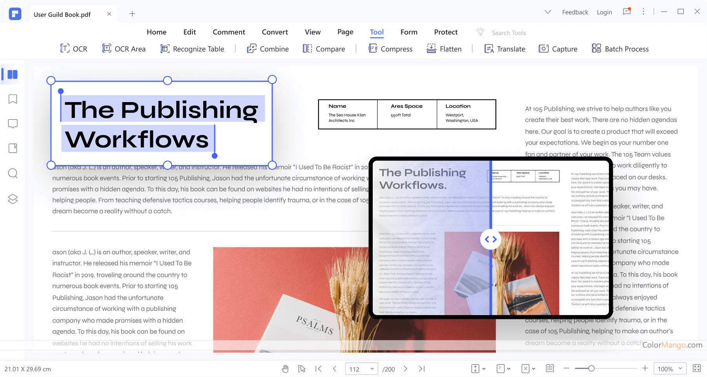707x377 pixels.
Task: Select the Capture tool
Action: pos(558,49)
